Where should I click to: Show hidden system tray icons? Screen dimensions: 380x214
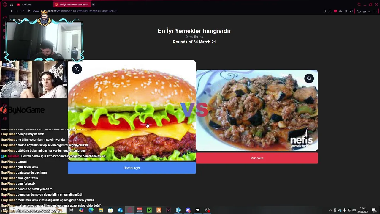[330, 210]
